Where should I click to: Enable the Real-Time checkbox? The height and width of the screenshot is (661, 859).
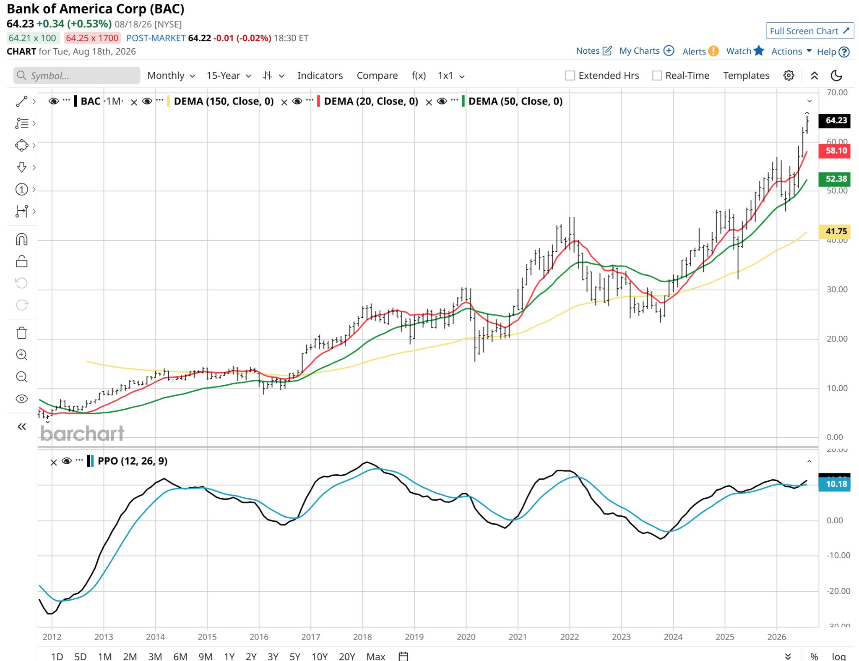tap(657, 76)
